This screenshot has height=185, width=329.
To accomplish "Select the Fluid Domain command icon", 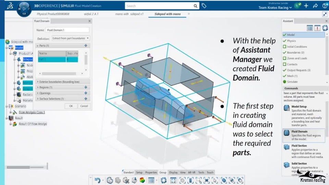I will click(287, 133).
